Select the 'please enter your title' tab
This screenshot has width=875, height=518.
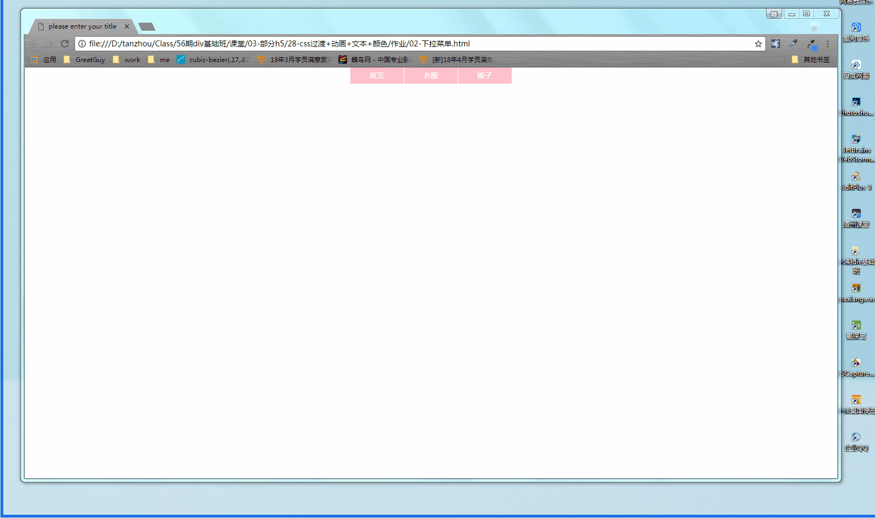pos(82,26)
